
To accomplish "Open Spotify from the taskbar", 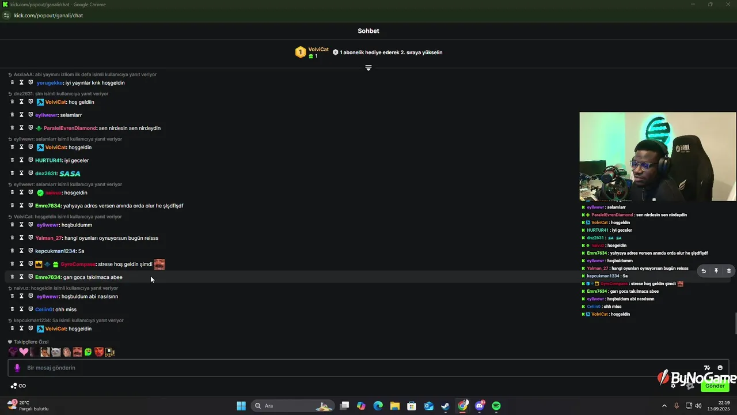I will click(x=496, y=406).
